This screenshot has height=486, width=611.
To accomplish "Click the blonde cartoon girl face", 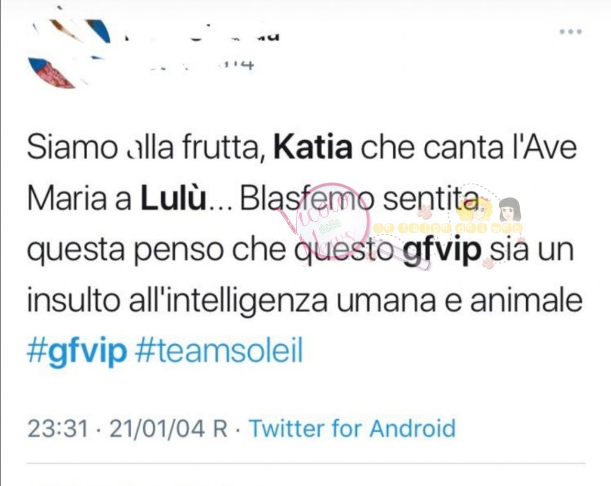I will [476, 211].
